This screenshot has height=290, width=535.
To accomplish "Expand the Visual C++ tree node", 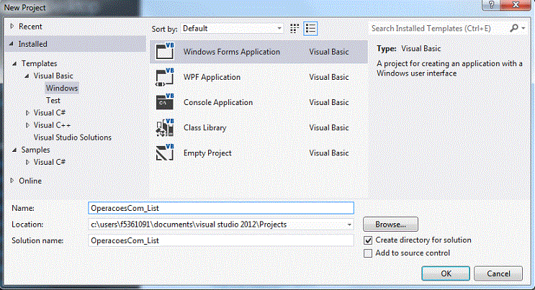I will [27, 125].
